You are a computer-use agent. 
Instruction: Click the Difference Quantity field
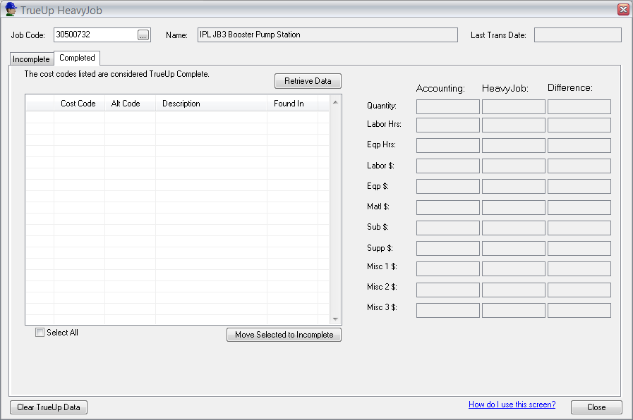pos(579,107)
